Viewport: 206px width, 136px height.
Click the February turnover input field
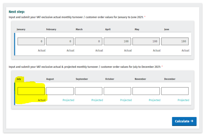60,41
